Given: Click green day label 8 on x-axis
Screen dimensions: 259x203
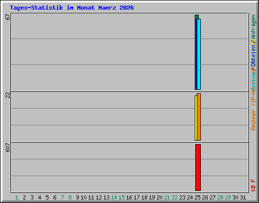Looking at the screenshot, I should coord(70,197).
